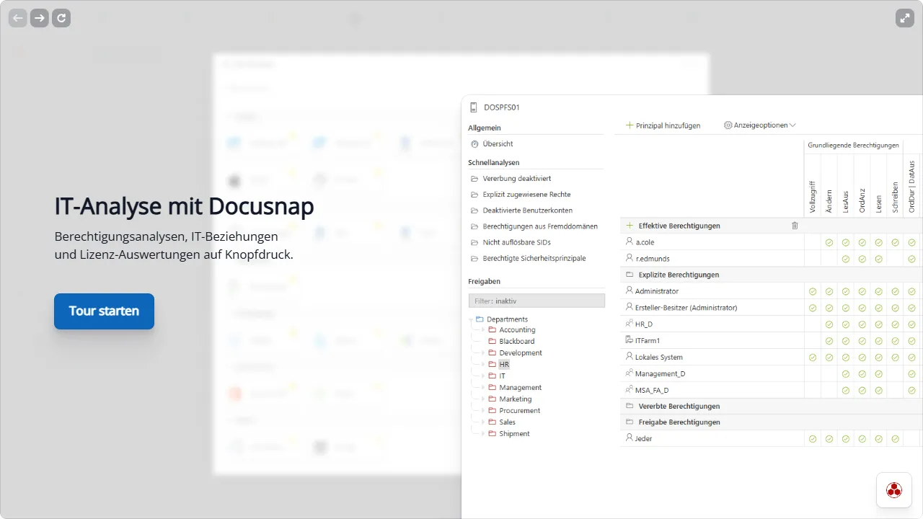Screen dimensions: 923x519
Task: Select the IT folder in tree
Action: [502, 376]
